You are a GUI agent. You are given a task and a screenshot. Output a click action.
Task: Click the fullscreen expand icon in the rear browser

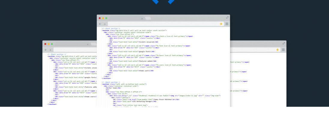(x=284, y=43)
